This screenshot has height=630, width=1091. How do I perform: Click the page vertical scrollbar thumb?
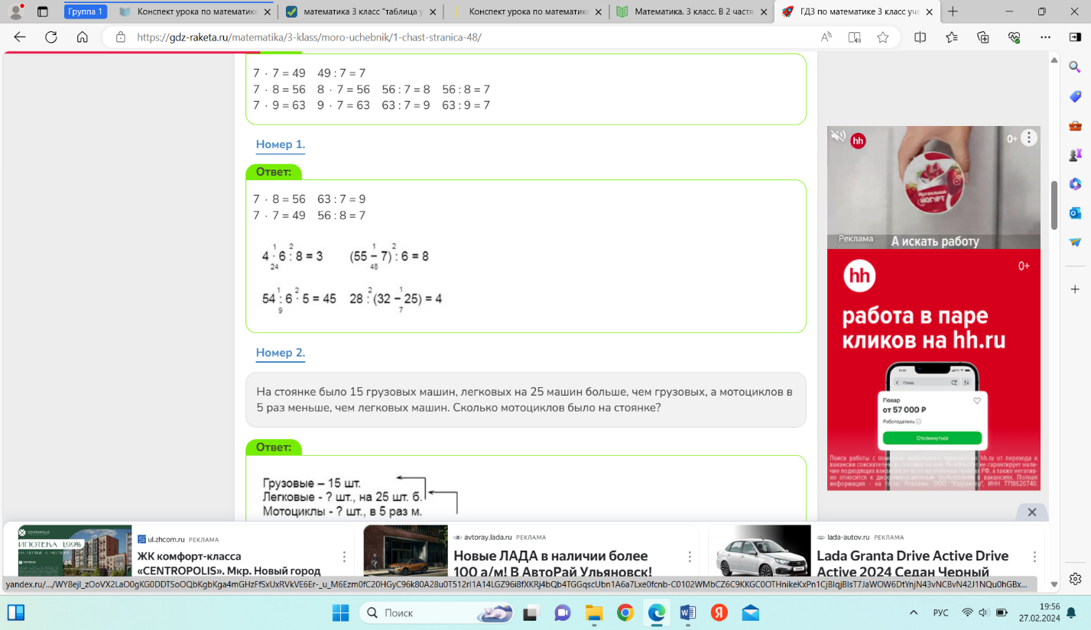pos(1054,205)
